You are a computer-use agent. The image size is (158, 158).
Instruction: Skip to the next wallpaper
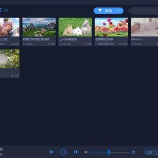75,152
